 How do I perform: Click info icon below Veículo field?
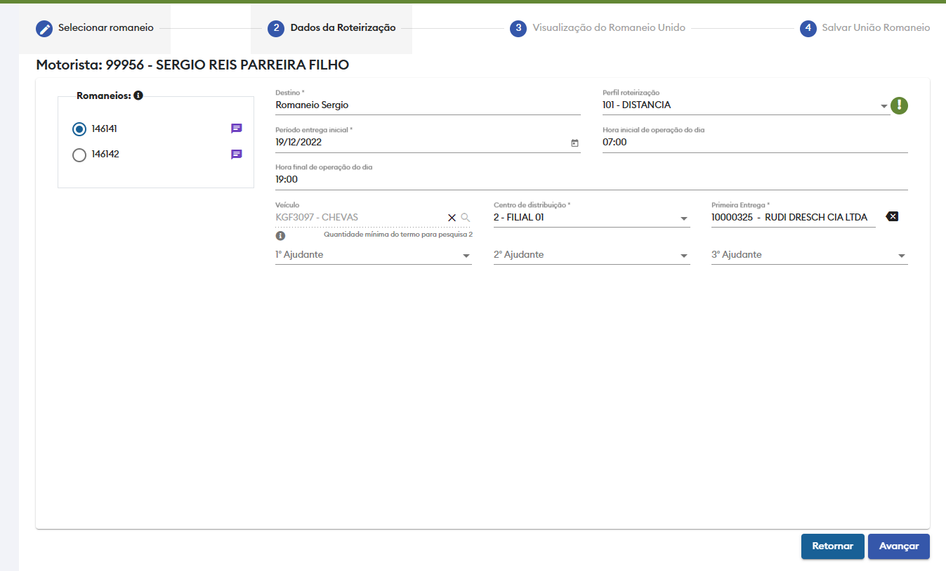[281, 236]
